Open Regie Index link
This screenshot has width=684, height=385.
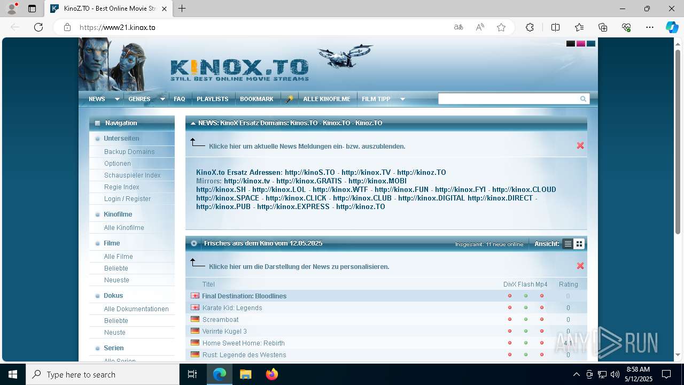[x=122, y=187]
